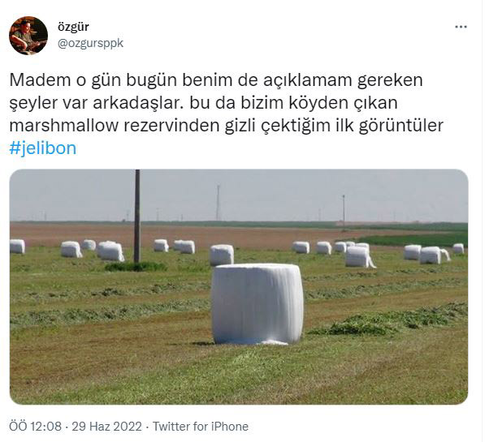
Task: Open the #jelibon hashtag
Action: click(43, 148)
